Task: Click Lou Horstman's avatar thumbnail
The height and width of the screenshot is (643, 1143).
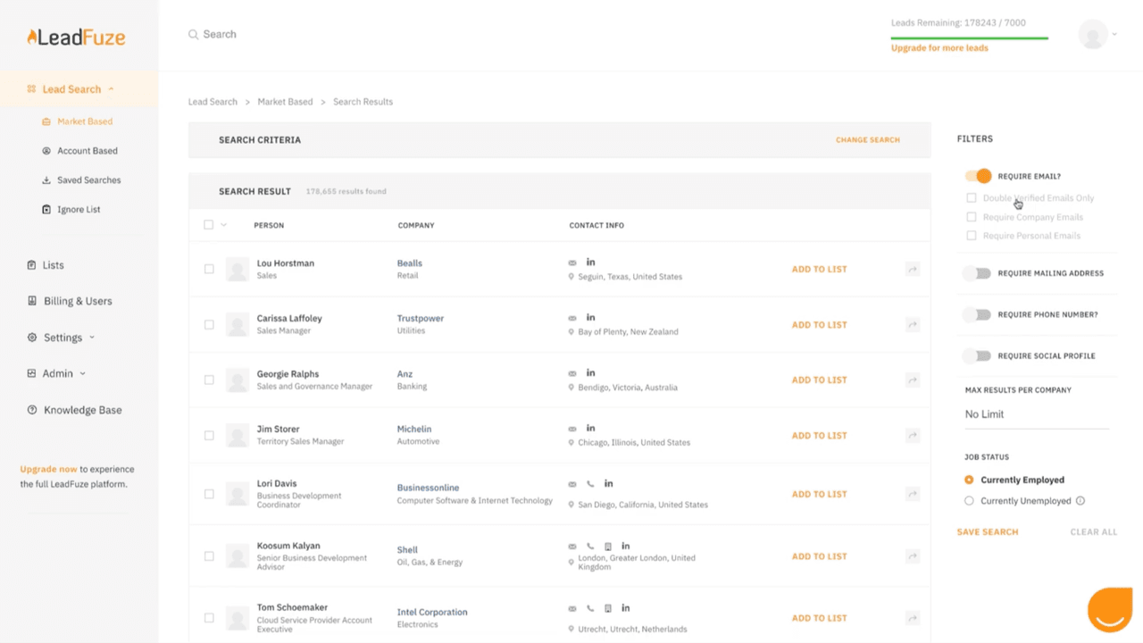Action: click(x=237, y=269)
